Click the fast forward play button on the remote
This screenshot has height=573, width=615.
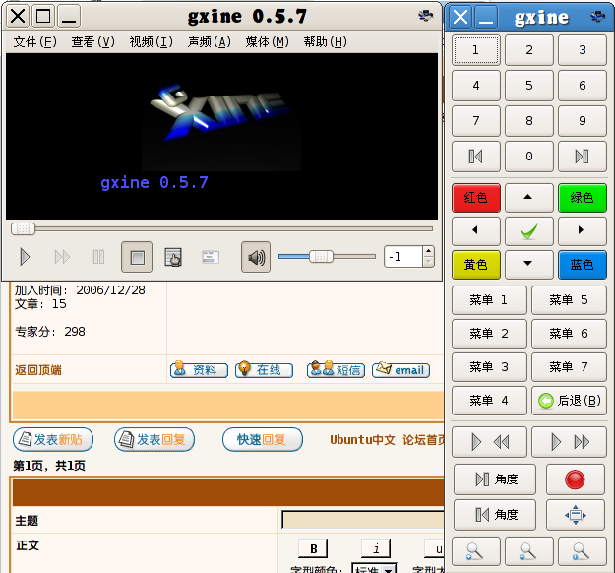coord(569,442)
